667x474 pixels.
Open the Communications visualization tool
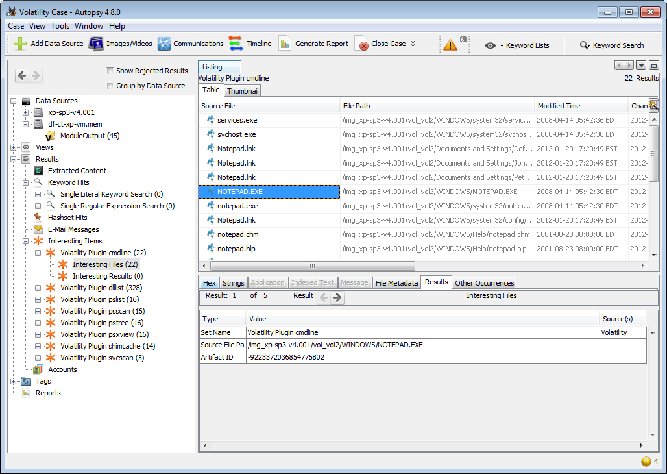(x=164, y=44)
